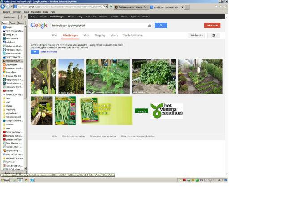Screen dimensions: 291x218
Task: Open YouTube in the Google top bar
Action: (91, 17)
